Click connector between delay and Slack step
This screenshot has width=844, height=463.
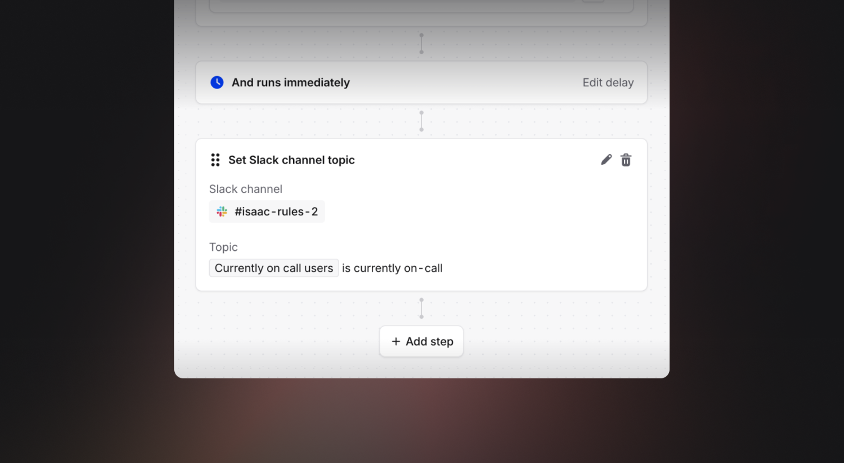(x=421, y=121)
